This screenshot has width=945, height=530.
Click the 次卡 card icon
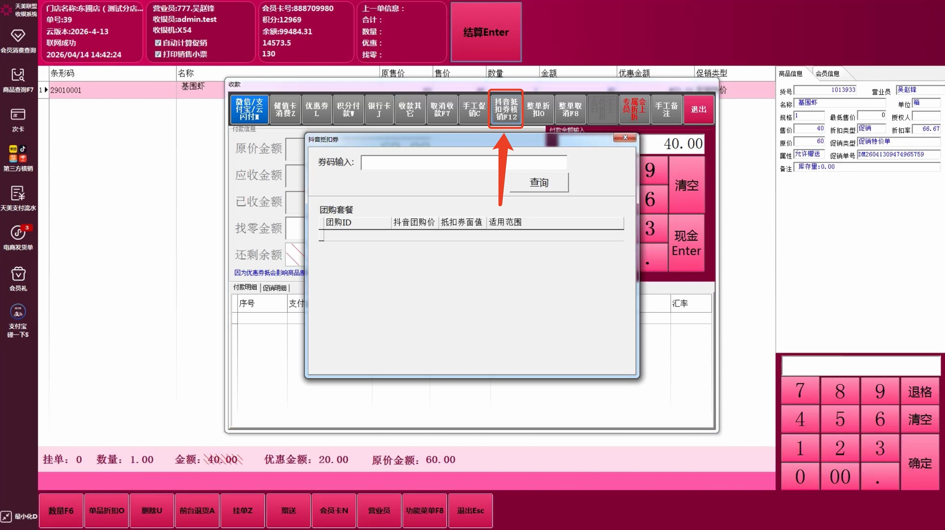(x=17, y=114)
